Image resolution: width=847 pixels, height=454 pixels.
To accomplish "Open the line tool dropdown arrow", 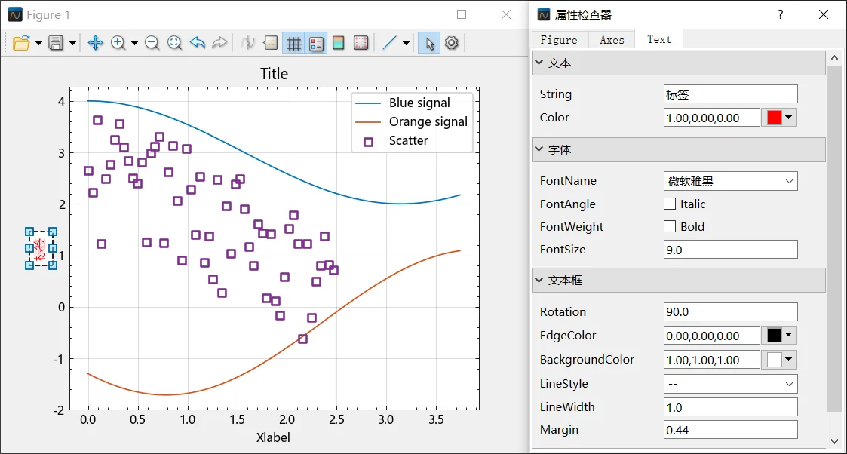I will point(407,43).
